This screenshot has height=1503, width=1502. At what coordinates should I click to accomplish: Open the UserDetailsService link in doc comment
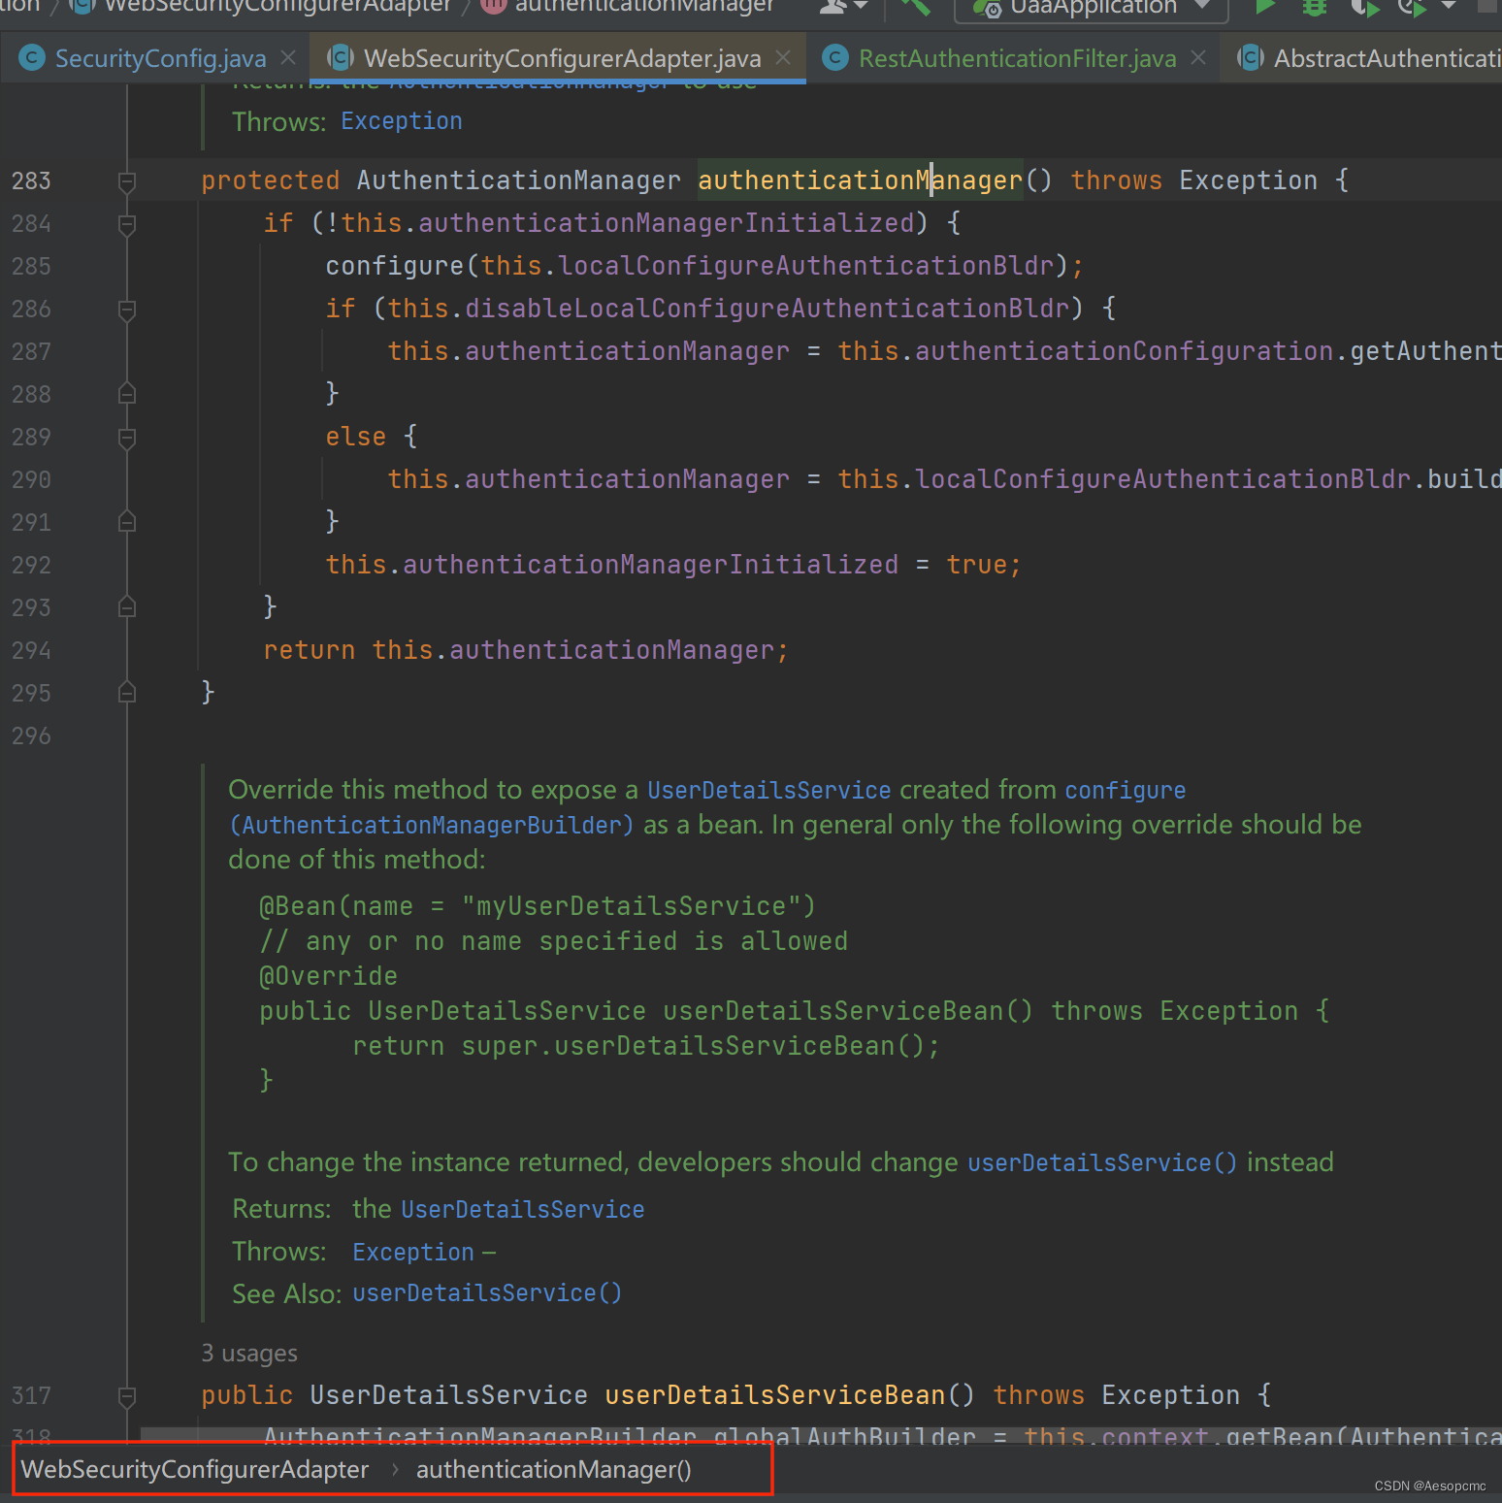768,790
